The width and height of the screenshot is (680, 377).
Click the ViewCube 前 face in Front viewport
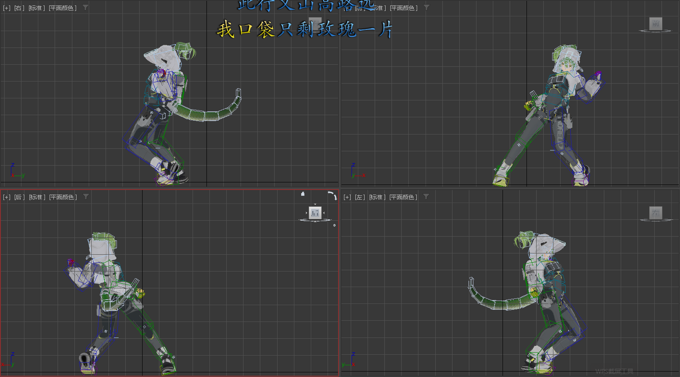click(x=656, y=24)
